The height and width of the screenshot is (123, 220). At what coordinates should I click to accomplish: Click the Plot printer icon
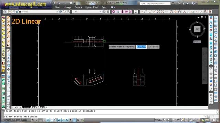pos(71,3)
